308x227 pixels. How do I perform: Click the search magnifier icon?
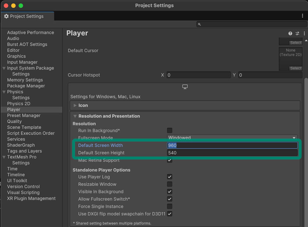coord(199,24)
